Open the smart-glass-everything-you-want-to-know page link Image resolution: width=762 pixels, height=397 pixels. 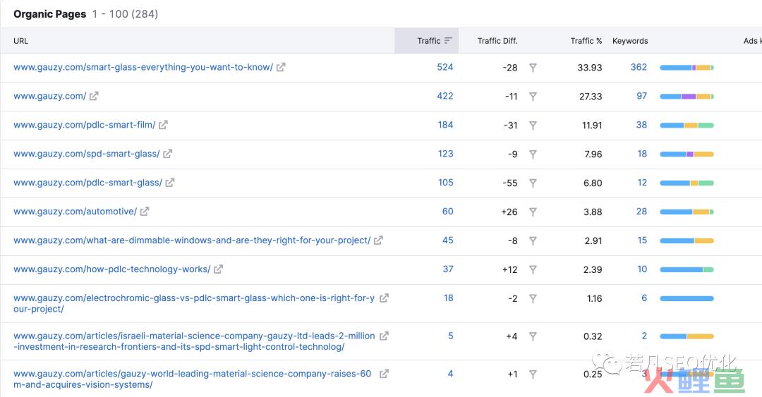[143, 67]
